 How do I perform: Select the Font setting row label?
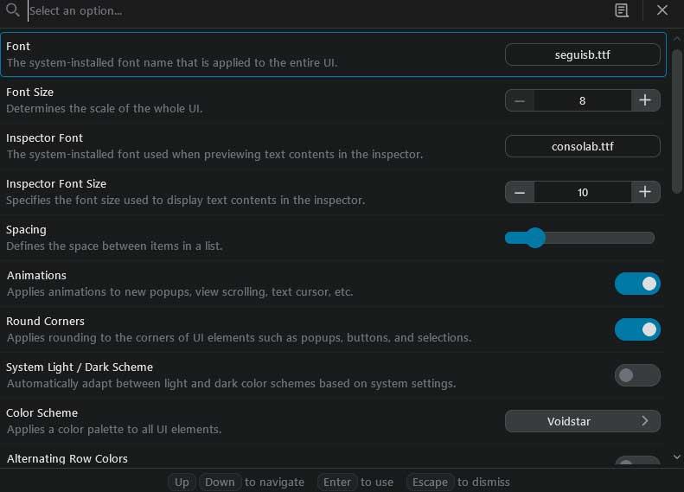[x=18, y=46]
